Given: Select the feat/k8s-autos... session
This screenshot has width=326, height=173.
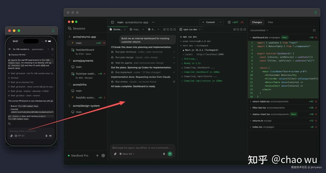Looking at the screenshot, I should [x=87, y=97].
